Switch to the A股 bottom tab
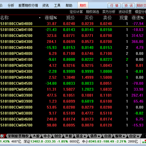The width and height of the screenshot is (146, 146). pyautogui.click(x=36, y=136)
